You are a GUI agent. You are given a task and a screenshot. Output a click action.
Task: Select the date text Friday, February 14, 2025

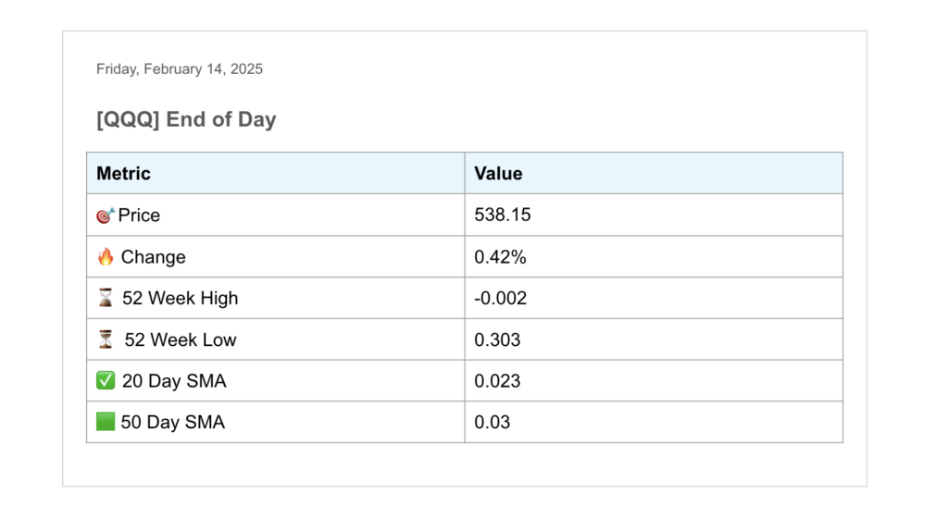click(180, 68)
